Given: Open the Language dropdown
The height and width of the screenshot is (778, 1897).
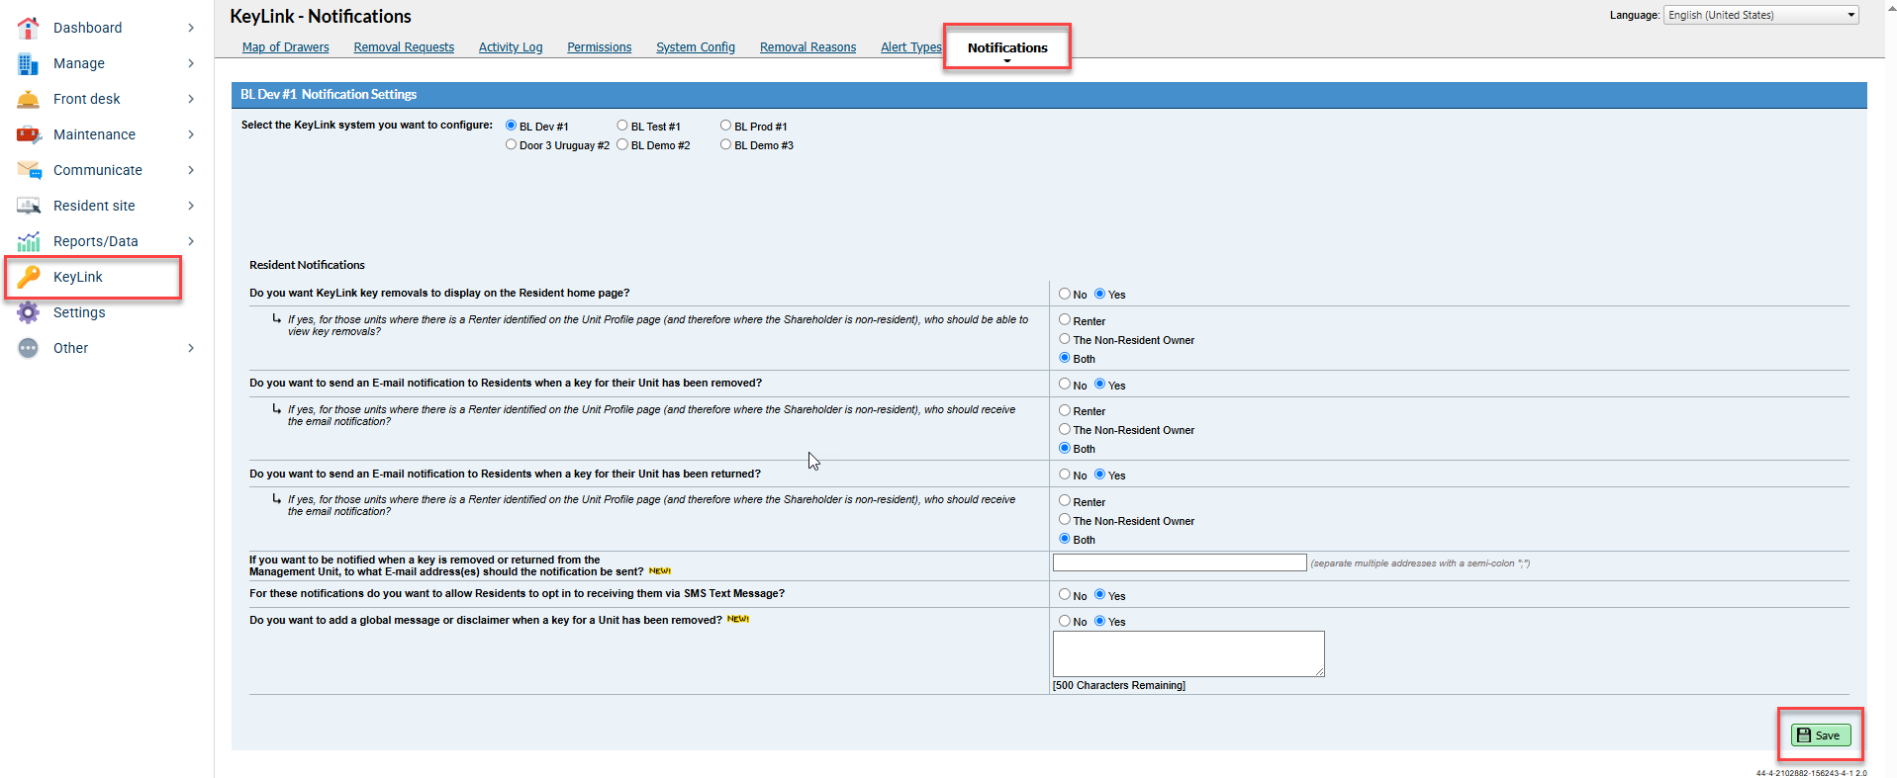Looking at the screenshot, I should 1760,15.
